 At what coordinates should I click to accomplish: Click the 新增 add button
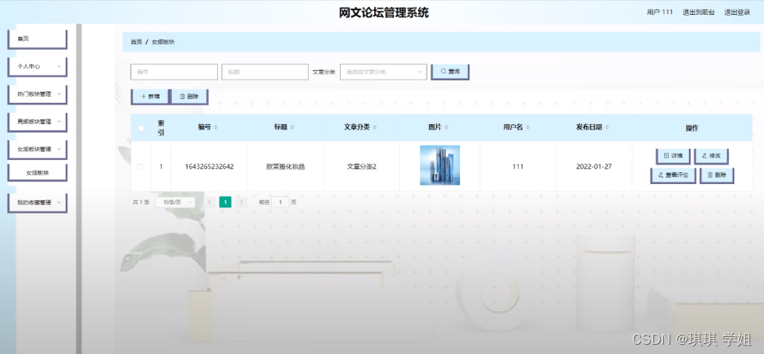coord(150,97)
